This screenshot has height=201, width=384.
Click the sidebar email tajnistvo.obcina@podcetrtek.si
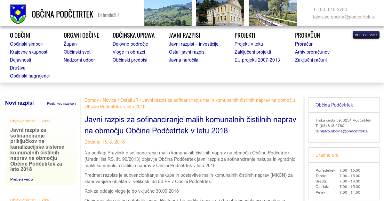coord(342,131)
